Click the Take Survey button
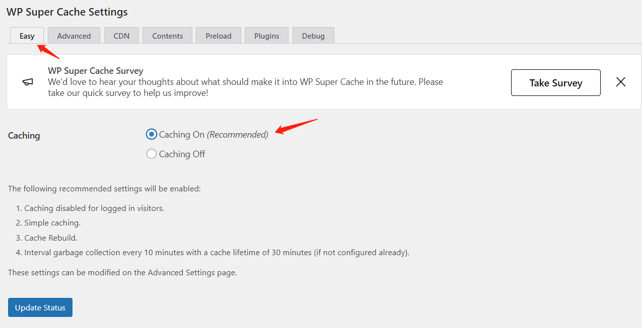The image size is (642, 328). [x=556, y=83]
